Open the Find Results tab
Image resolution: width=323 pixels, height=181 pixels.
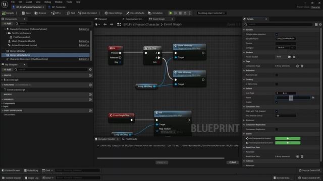130,139
